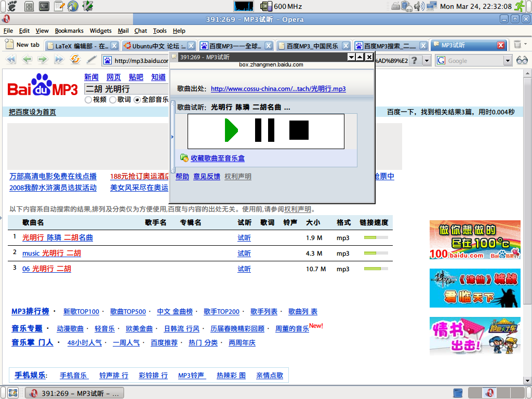Open the Google search engine dropdown
Image resolution: width=532 pixels, height=399 pixels.
pos(507,61)
